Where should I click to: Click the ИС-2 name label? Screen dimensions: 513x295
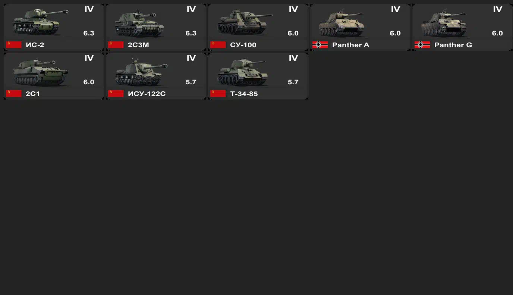[35, 45]
